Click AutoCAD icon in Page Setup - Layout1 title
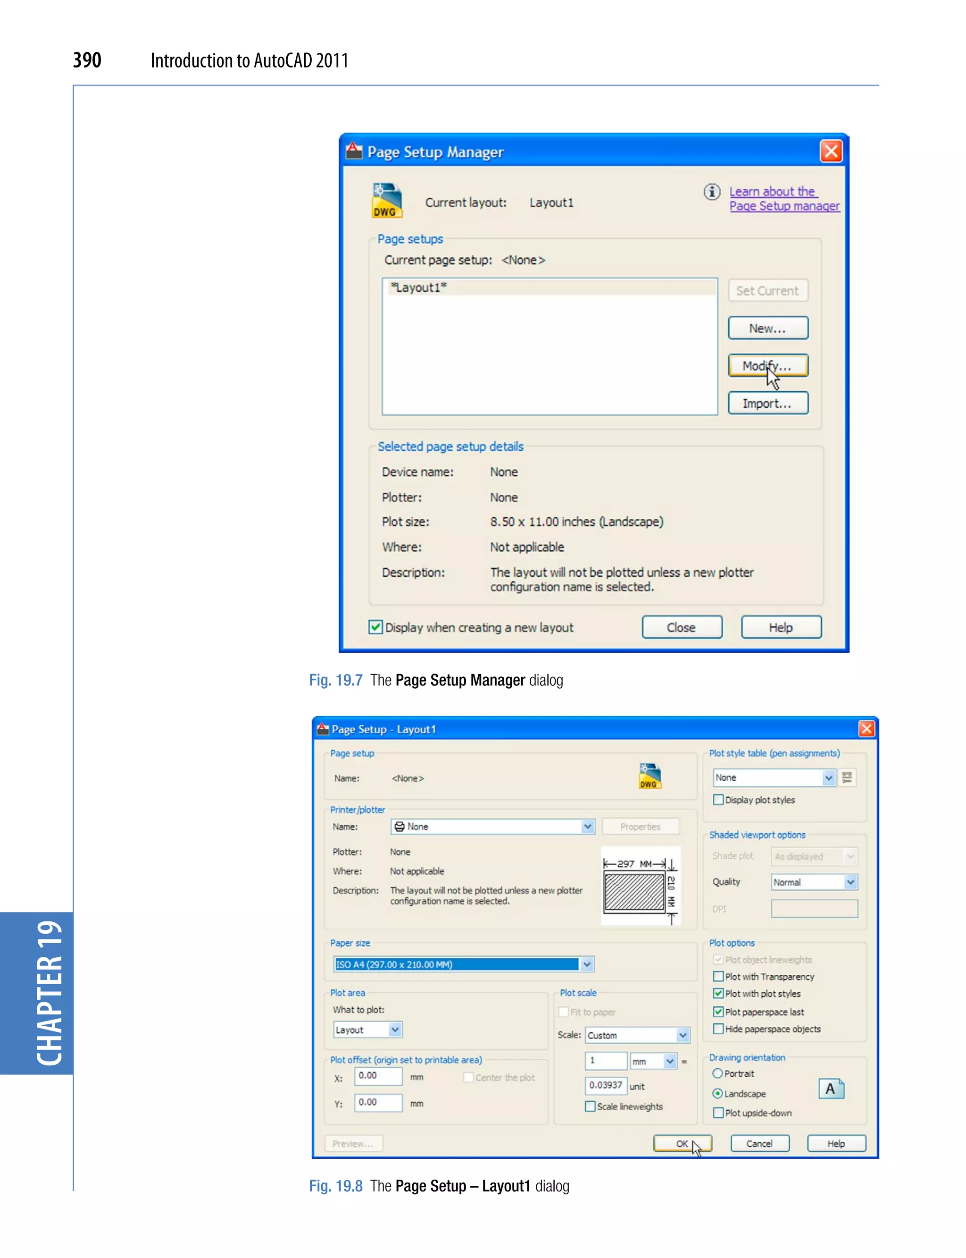Viewport: 966px width, 1258px height. (323, 728)
